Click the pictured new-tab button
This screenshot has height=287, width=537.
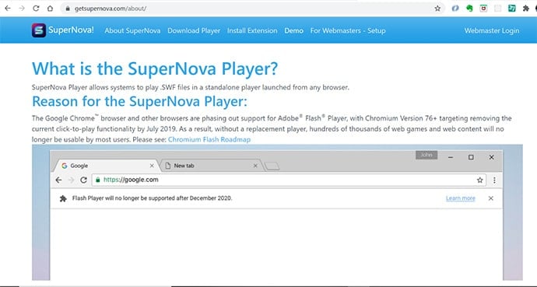(272, 166)
